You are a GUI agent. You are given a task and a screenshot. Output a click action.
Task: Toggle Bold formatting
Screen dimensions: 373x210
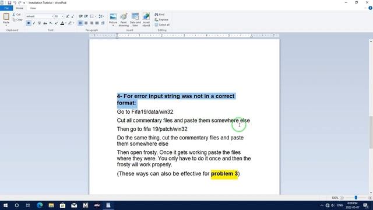point(29,23)
